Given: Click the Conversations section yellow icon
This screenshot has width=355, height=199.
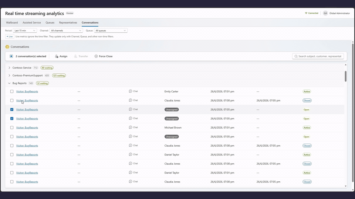Looking at the screenshot, I should (x=7, y=47).
